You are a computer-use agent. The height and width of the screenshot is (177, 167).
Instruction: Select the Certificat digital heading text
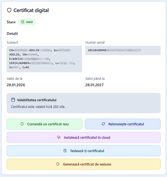(x=31, y=10)
